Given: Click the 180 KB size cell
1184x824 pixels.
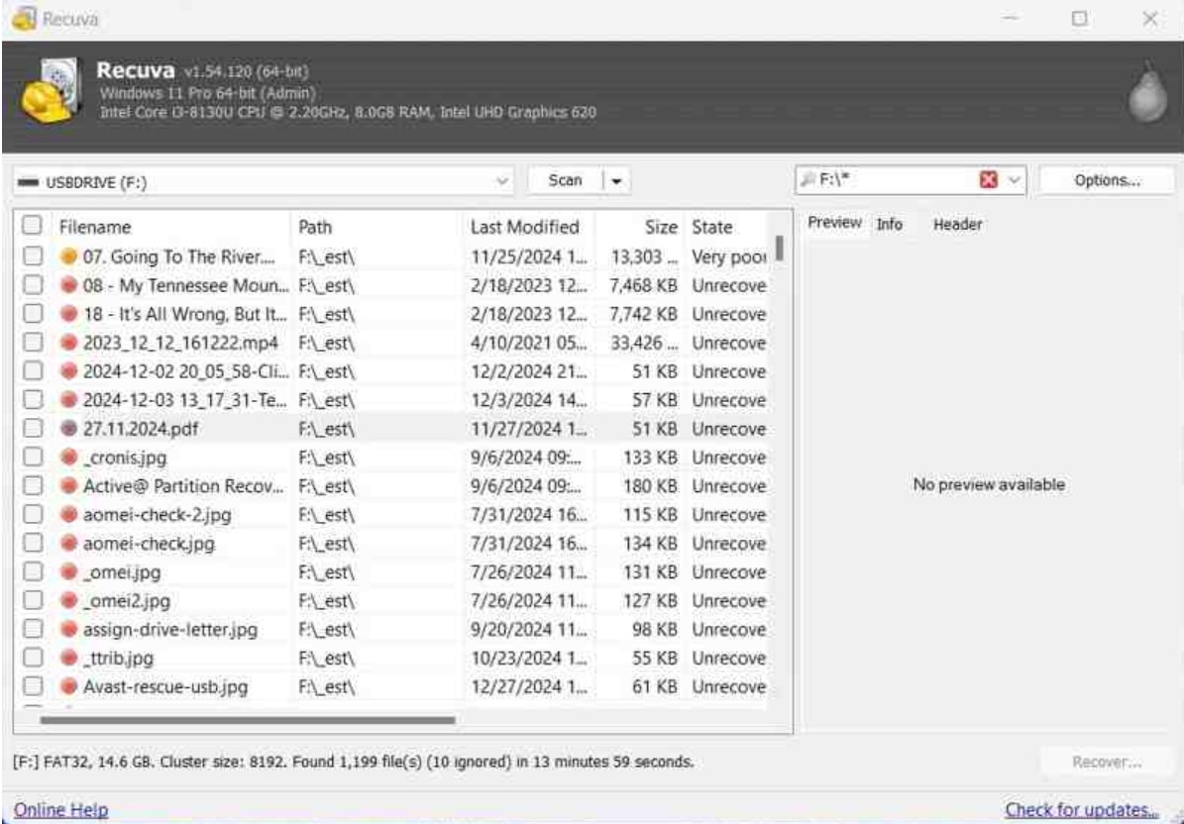Looking at the screenshot, I should pyautogui.click(x=650, y=486).
